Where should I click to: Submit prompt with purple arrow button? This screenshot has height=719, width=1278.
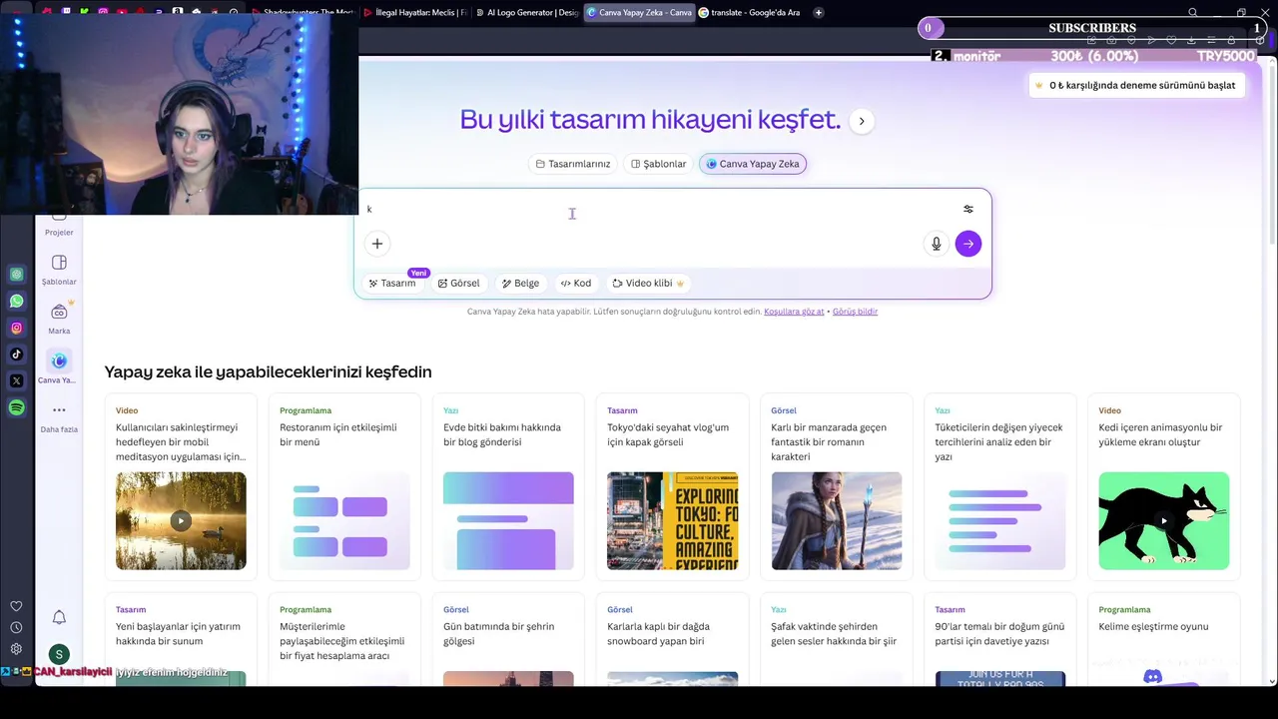click(x=968, y=244)
